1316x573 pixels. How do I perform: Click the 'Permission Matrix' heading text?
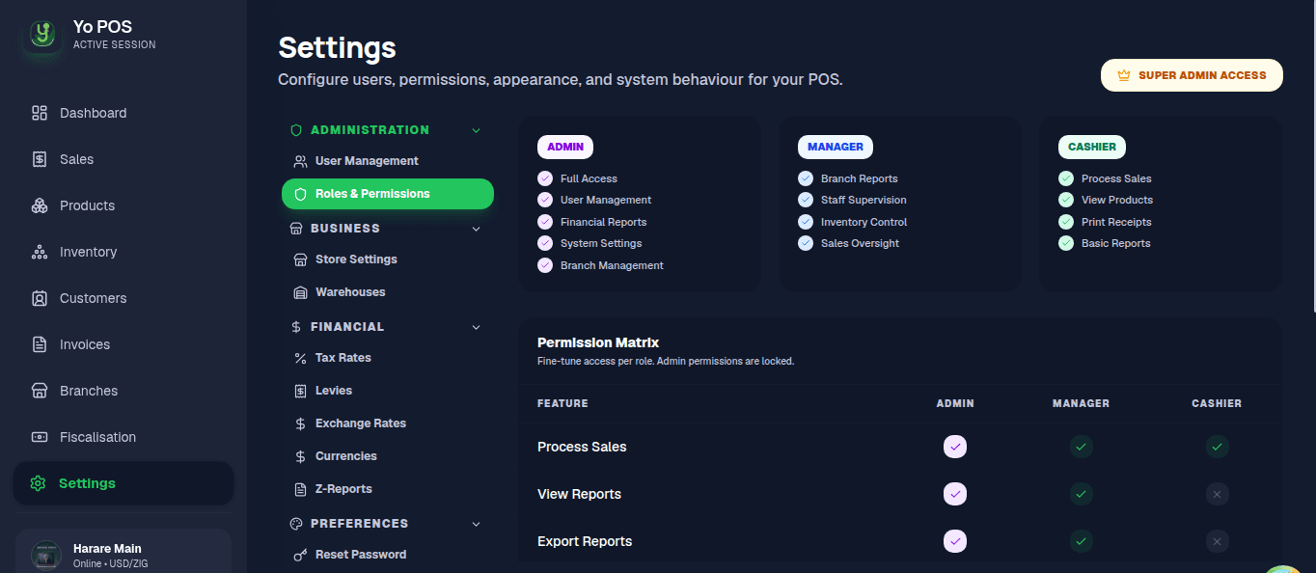598,342
